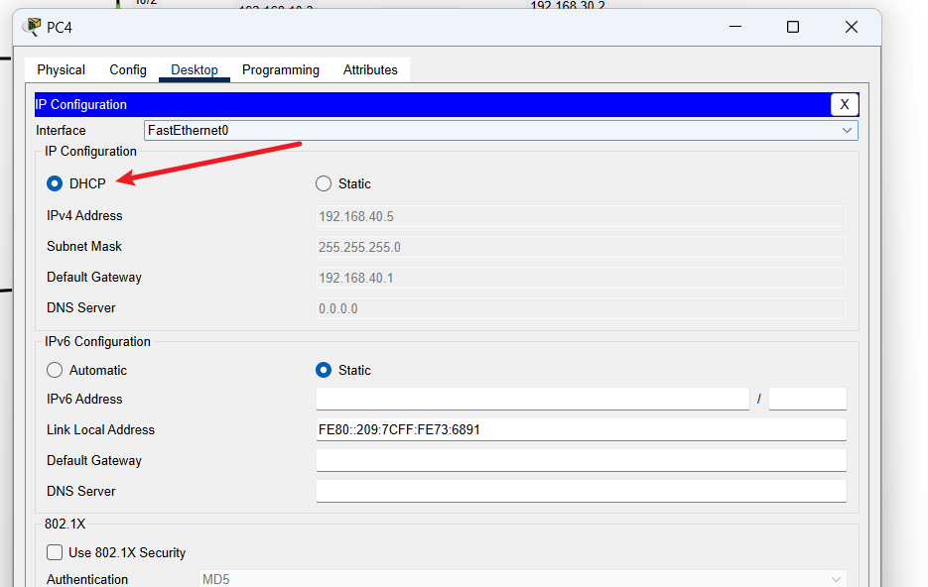Click the empty IPv6 Address field

click(x=533, y=399)
